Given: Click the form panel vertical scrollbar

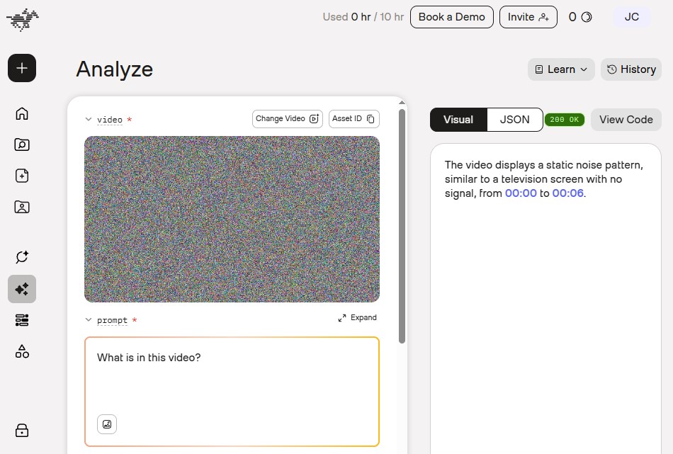Looking at the screenshot, I should pos(402,226).
